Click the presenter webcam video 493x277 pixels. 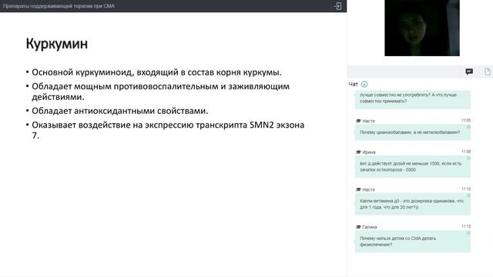[x=422, y=28]
